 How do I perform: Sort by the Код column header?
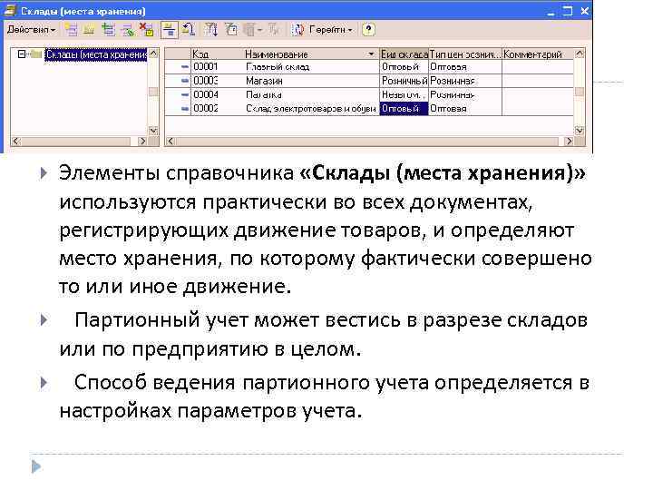pos(217,54)
